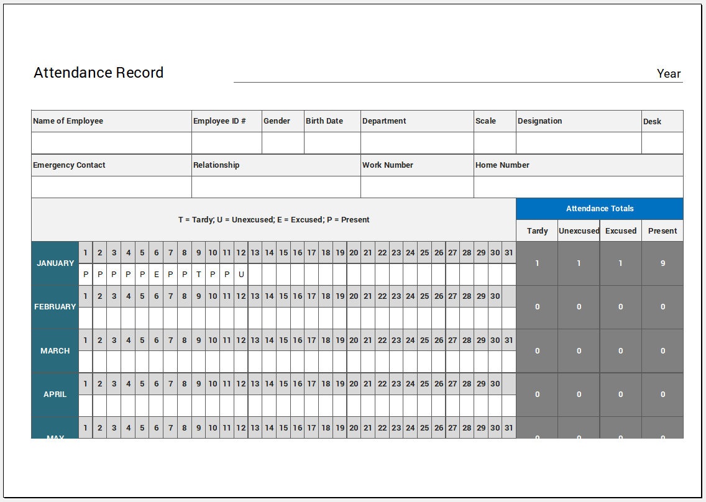The height and width of the screenshot is (502, 706).
Task: Select the empty Desk cell
Action: pos(662,143)
